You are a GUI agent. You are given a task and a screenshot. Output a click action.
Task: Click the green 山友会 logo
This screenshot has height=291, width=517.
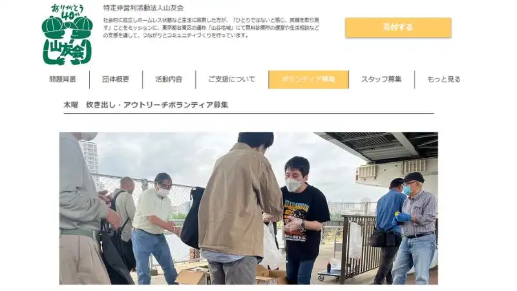tap(67, 34)
